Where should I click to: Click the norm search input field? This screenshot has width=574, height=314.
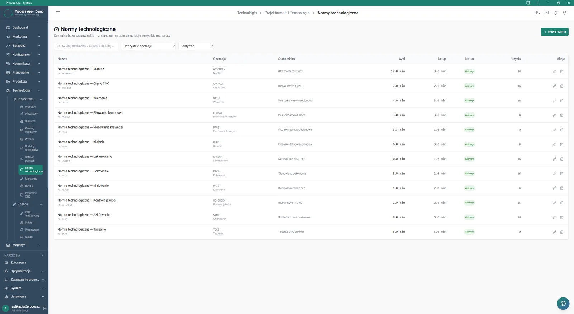86,46
